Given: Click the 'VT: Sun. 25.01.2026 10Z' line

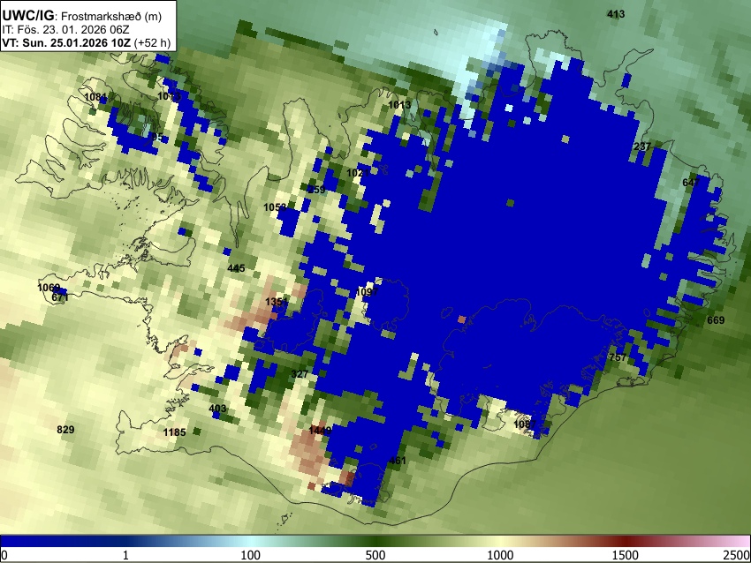Looking at the screenshot, I should pos(66,42).
